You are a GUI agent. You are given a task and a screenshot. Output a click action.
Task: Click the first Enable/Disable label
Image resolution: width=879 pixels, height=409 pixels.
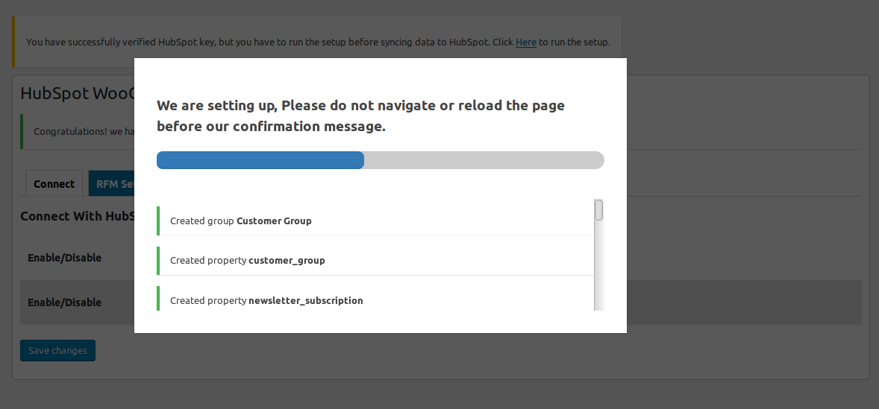point(64,257)
